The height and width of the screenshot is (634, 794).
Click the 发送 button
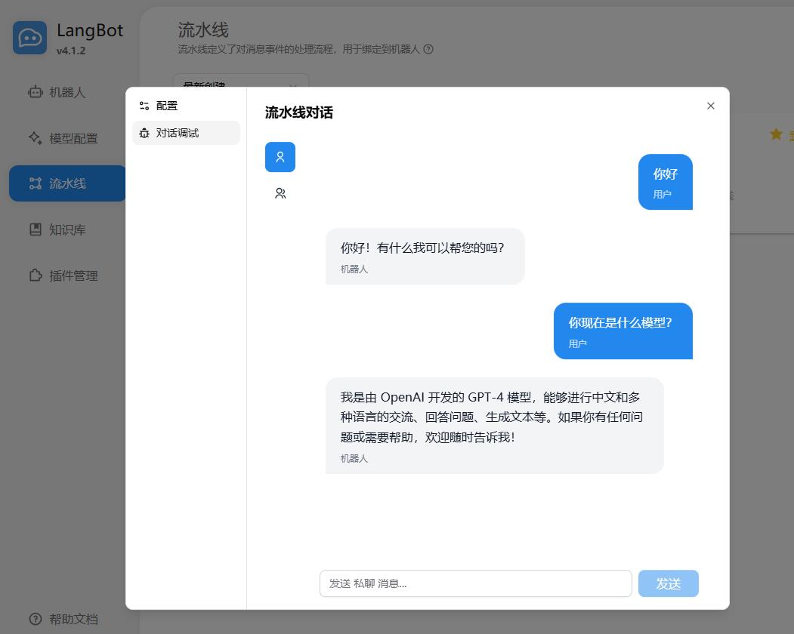669,583
